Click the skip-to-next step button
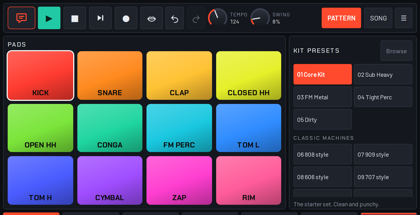Image resolution: width=420 pixels, height=215 pixels. [100, 18]
